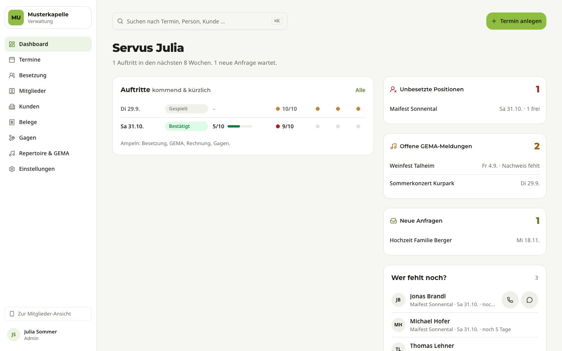Click the MU organization avatar
The width and height of the screenshot is (562, 351).
pos(16,18)
